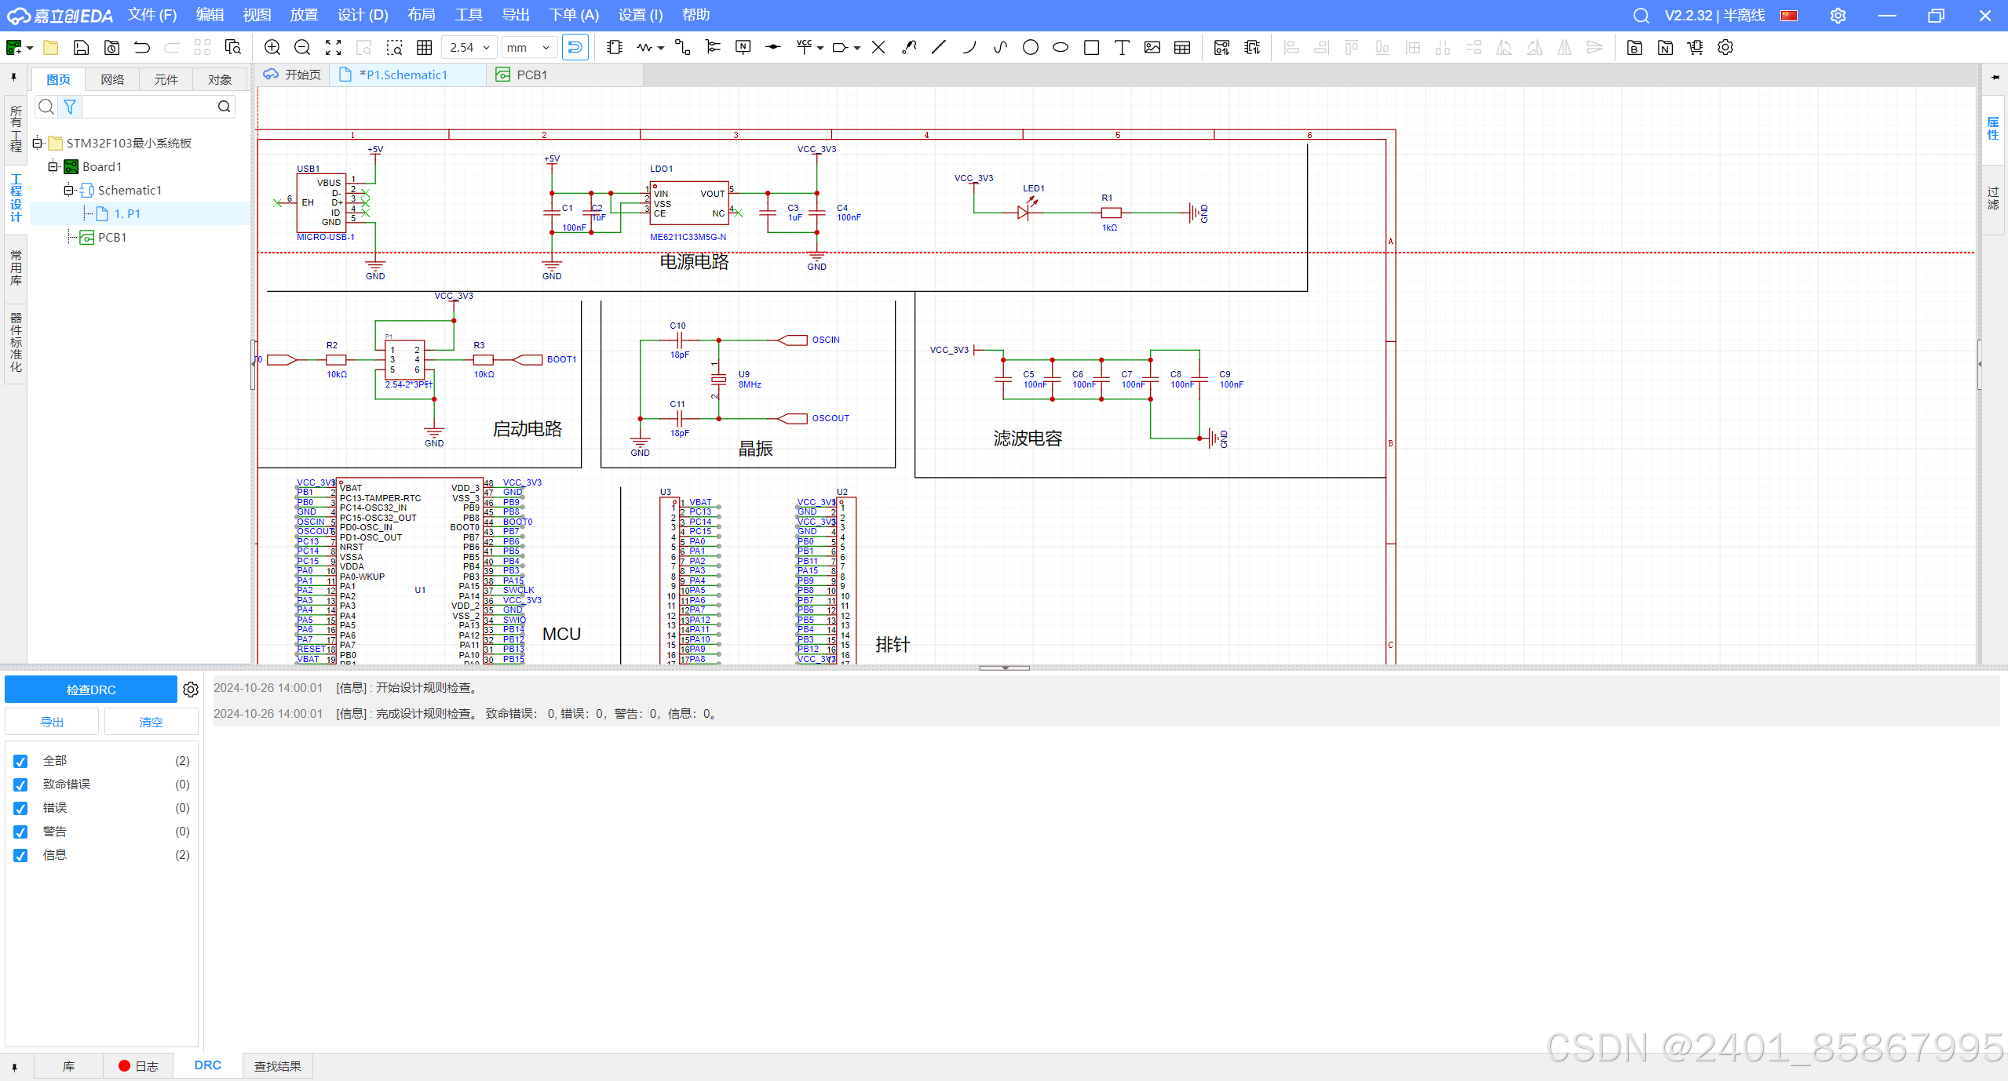Select the net label tool
The height and width of the screenshot is (1081, 2008).
tap(743, 48)
